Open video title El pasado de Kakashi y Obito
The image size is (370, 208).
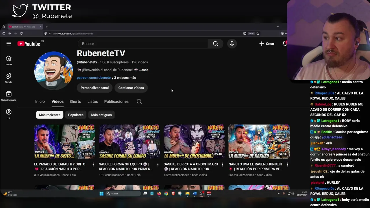(60, 166)
